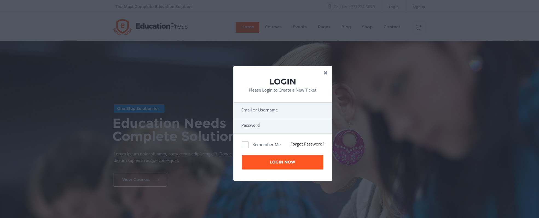
Task: Click the Login link in top bar
Action: point(394,7)
